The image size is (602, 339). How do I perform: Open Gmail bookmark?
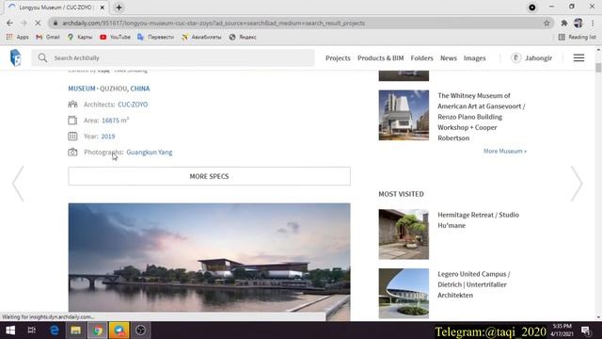pos(48,37)
